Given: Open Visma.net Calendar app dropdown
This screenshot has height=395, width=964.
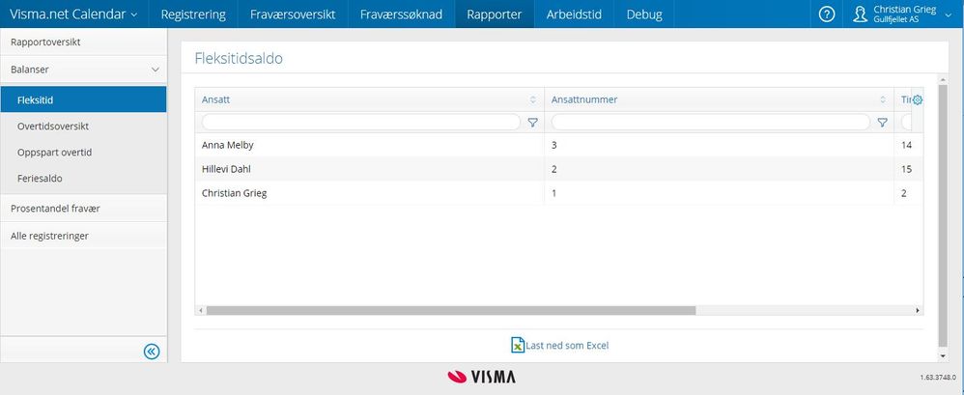Looking at the screenshot, I should [x=73, y=14].
